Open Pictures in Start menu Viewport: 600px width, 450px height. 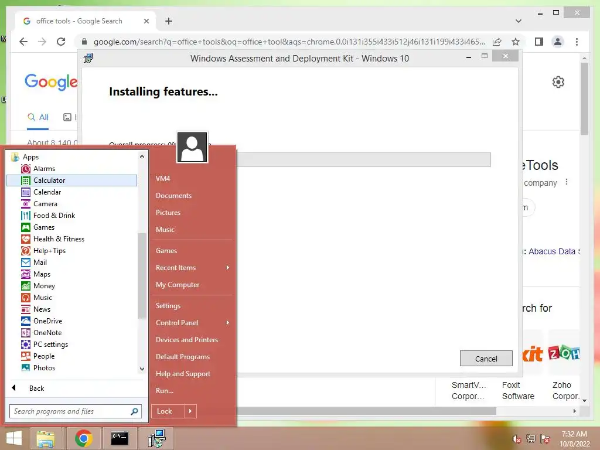tap(168, 212)
